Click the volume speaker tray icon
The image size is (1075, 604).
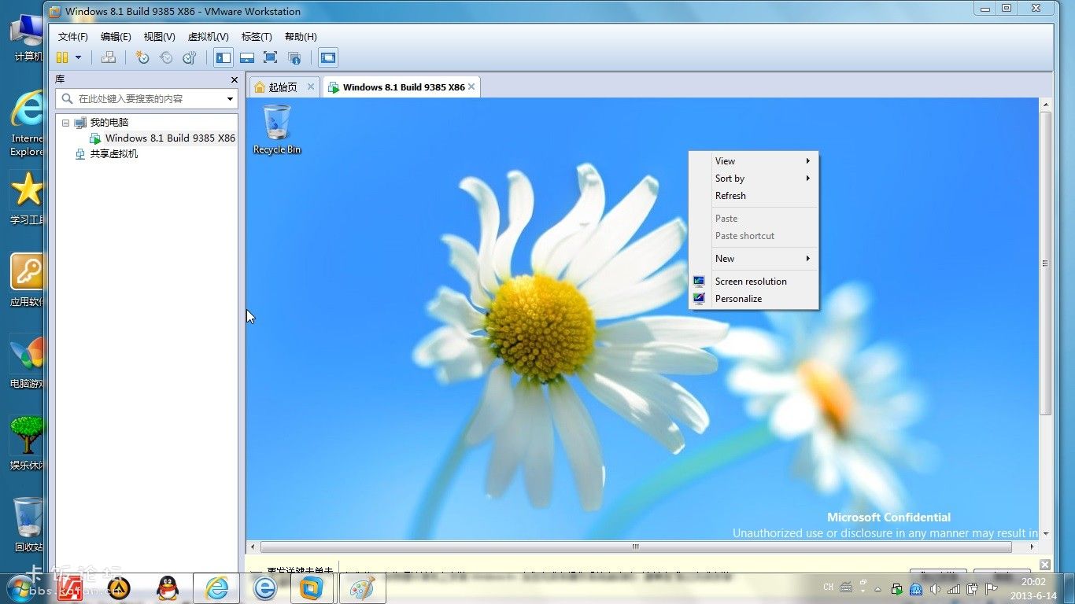coord(936,587)
